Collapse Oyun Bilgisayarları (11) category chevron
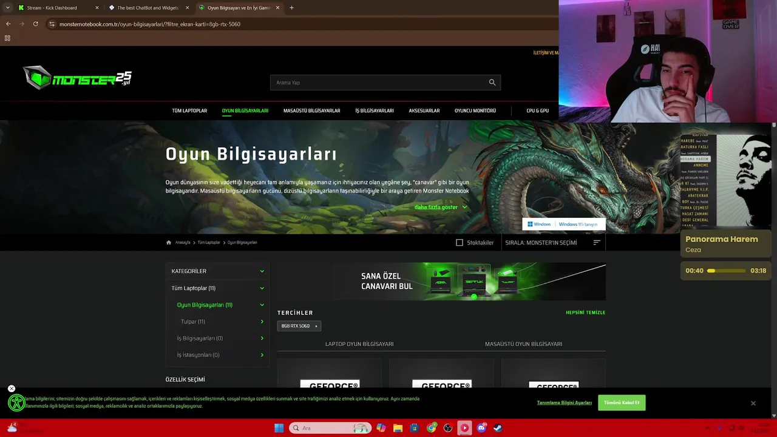 click(x=262, y=305)
